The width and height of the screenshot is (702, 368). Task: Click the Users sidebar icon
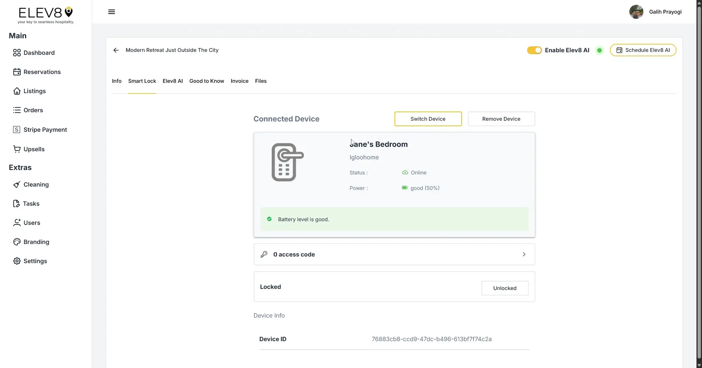(x=17, y=223)
